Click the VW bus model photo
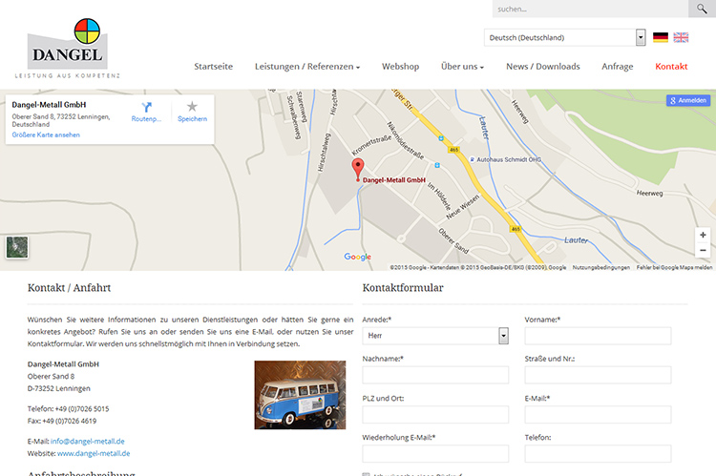Viewport: 716px width, 476px height. point(300,395)
